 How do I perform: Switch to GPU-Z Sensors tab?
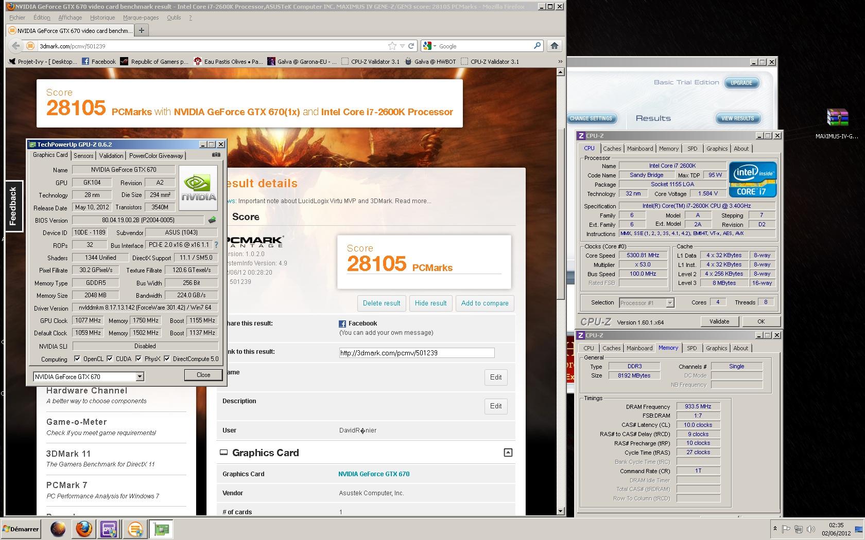[83, 155]
